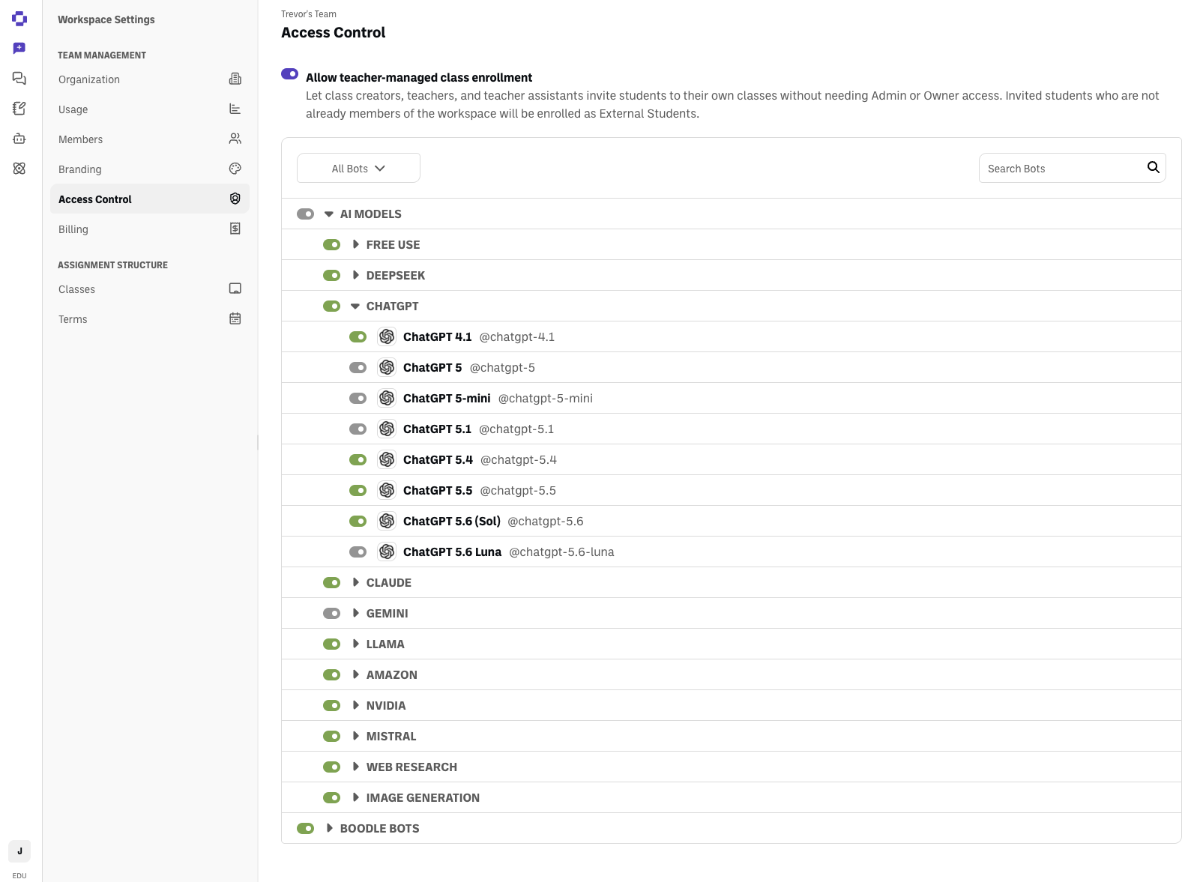Image resolution: width=1197 pixels, height=882 pixels.
Task: Click the Branding palette icon
Action: point(235,169)
